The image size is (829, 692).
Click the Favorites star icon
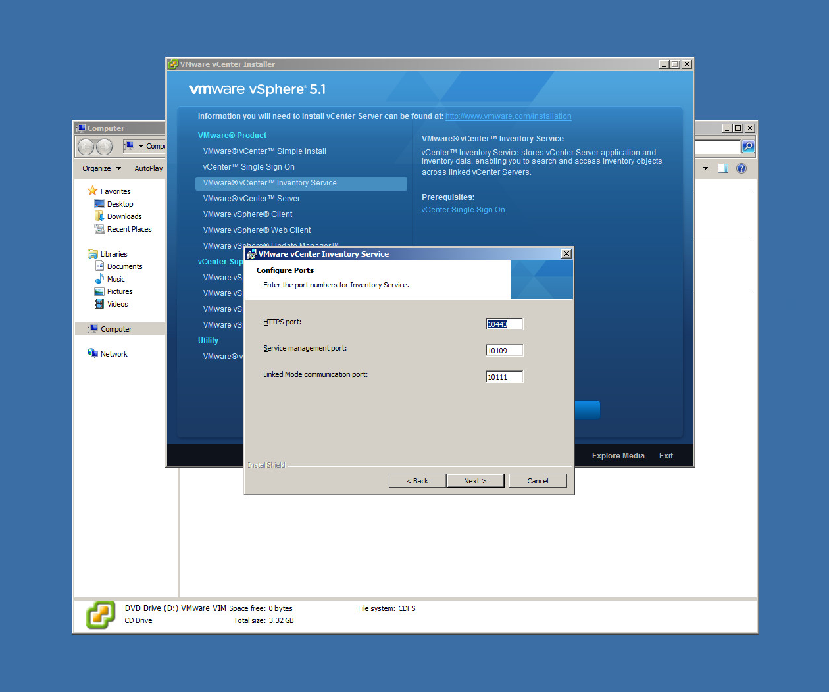point(92,191)
